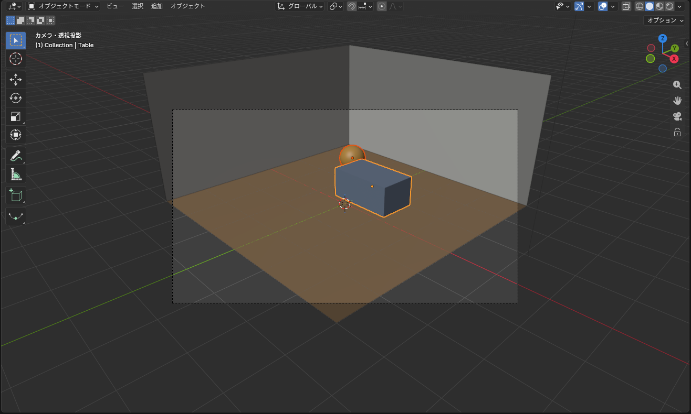
Task: Set selection mode to invert, fourth icon
Action: pos(40,20)
